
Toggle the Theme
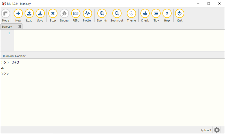pos(131,15)
